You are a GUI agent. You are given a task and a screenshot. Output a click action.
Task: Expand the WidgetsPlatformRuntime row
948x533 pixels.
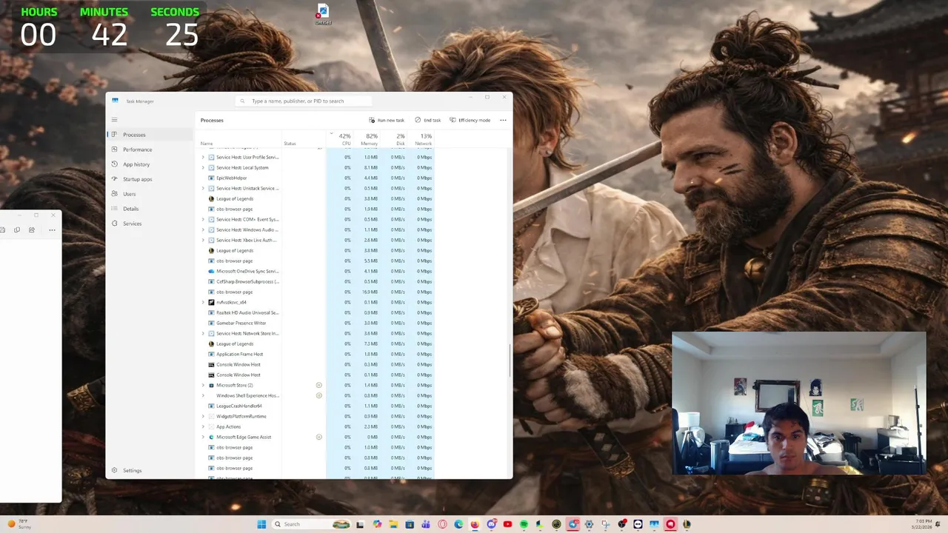203,416
